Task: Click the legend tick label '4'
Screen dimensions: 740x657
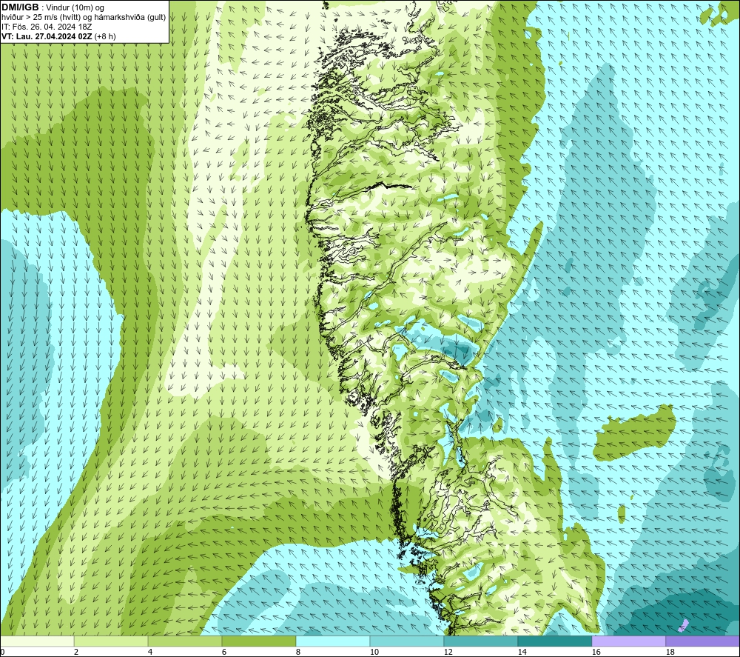Action: (150, 653)
